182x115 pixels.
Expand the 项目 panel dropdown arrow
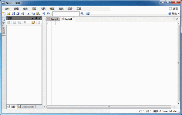(33, 18)
